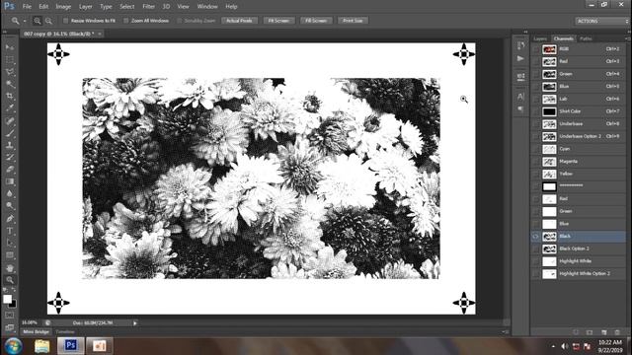The width and height of the screenshot is (632, 355).
Task: Select the Crop tool
Action: [x=10, y=97]
